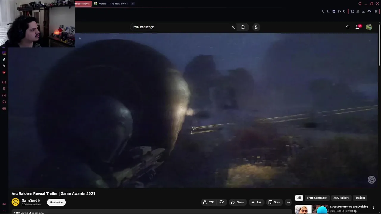Open the sidebar pinboards icon

[x=4, y=89]
